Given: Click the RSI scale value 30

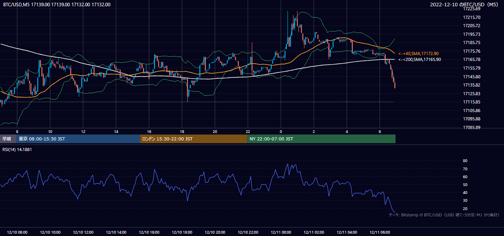Looking at the screenshot, I should pos(465,201).
